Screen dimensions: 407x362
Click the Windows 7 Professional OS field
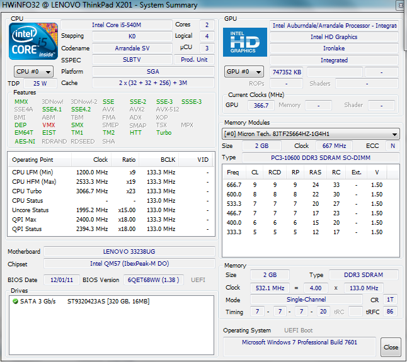(299, 343)
